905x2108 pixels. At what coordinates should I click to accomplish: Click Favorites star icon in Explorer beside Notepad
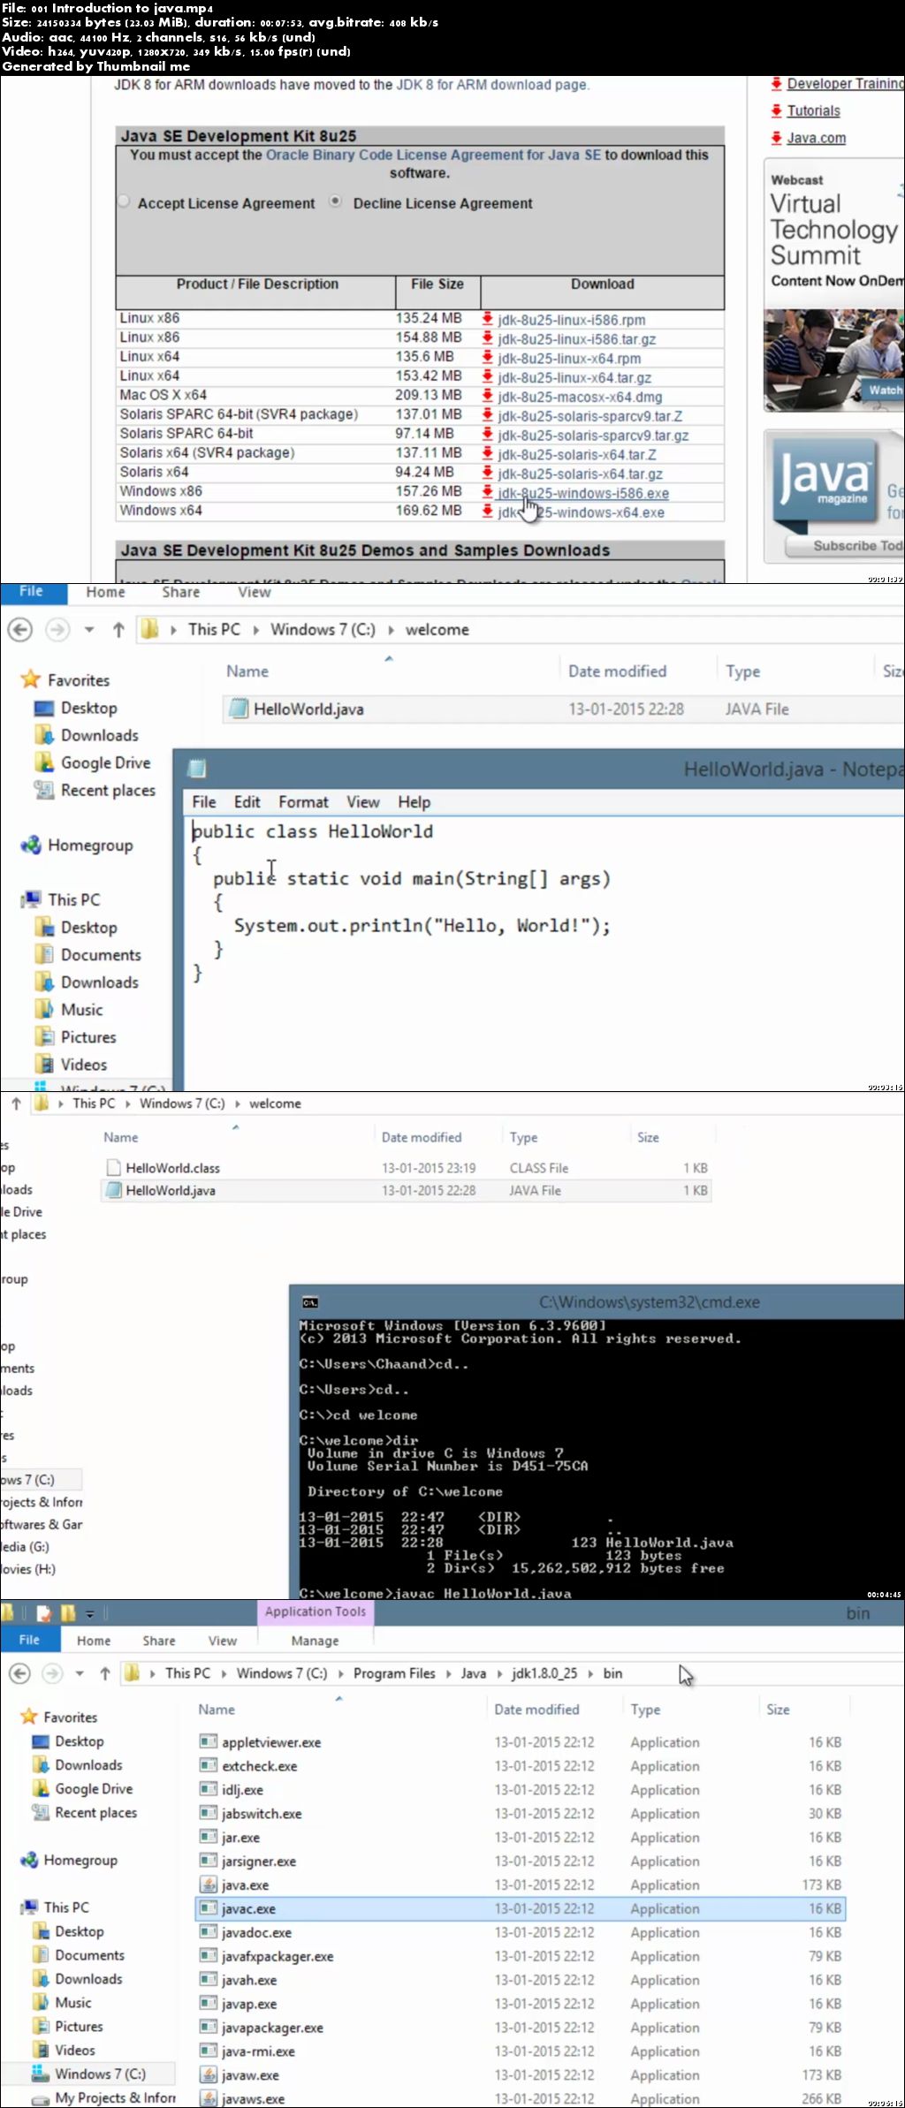coord(31,679)
